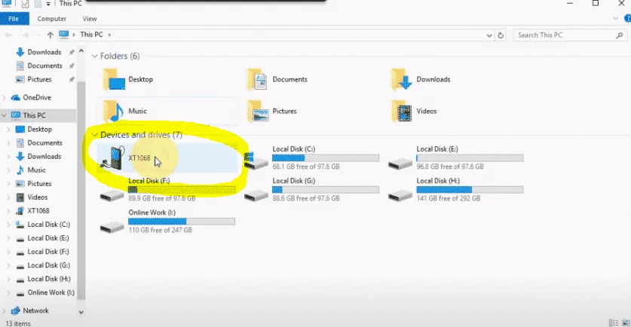Select pinned Pictures in Quick access sidebar
631x327 pixels.
[39, 80]
